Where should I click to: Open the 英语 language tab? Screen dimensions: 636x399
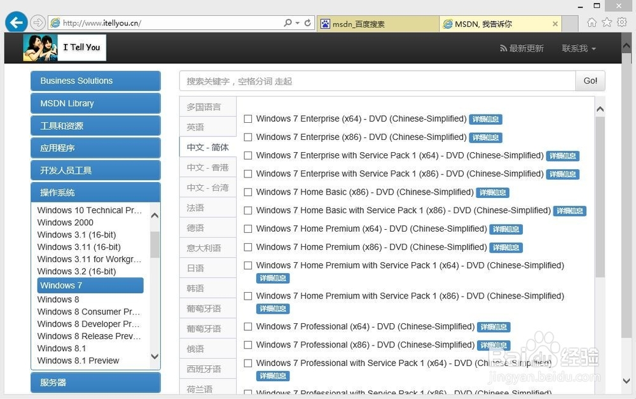coord(208,127)
